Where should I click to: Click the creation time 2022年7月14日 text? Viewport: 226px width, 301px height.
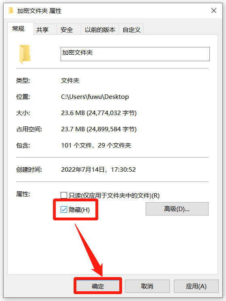point(83,169)
